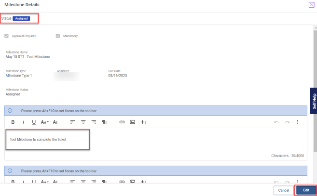Open the Self Help side tab
This screenshot has height=196, width=317.
click(x=313, y=101)
